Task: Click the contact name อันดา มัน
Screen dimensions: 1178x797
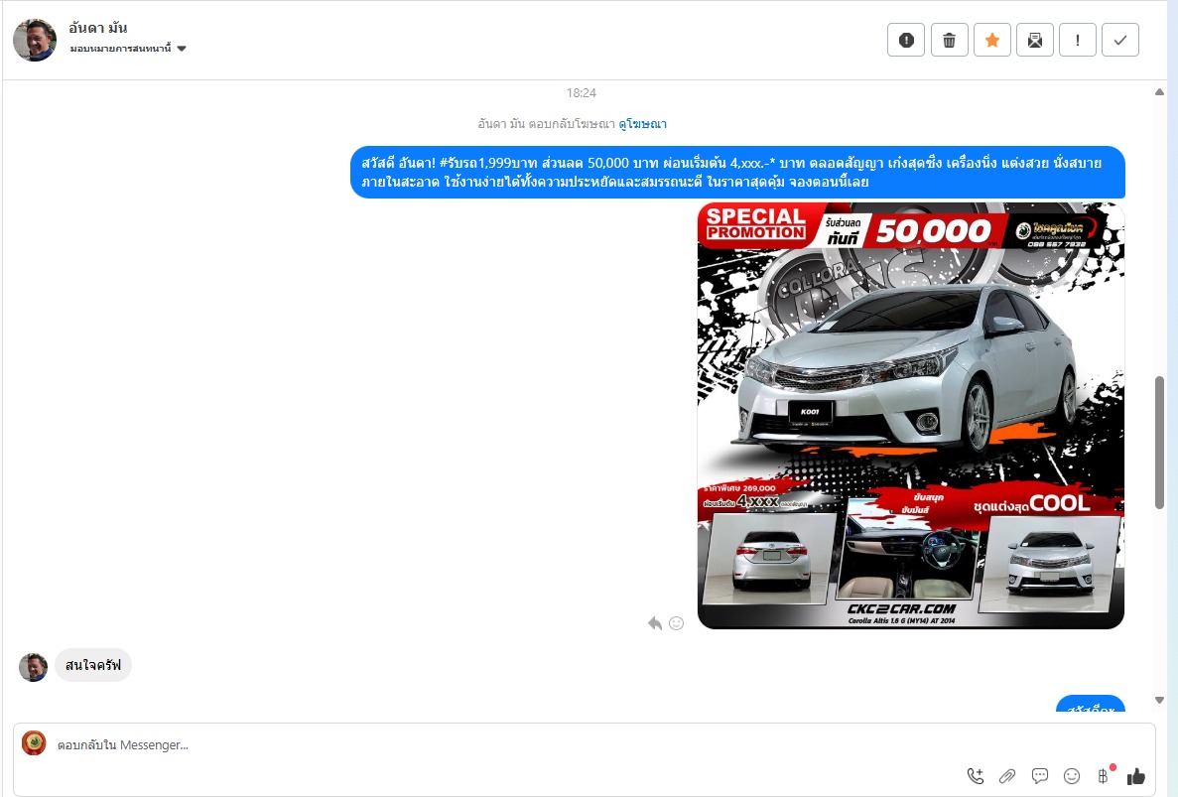Action: point(97,28)
